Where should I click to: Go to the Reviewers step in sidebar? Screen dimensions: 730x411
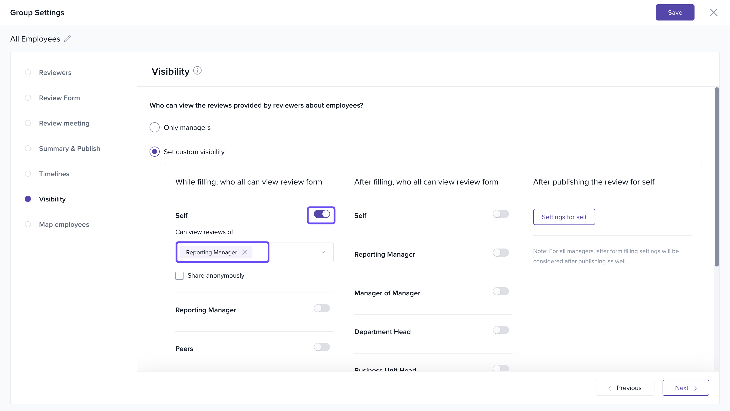tap(55, 72)
